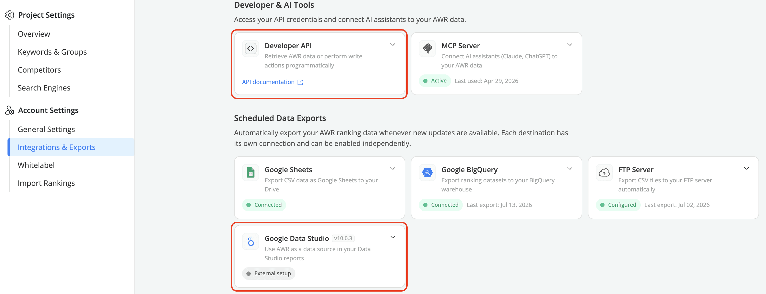Click the Google BigQuery hexagon icon

(427, 172)
